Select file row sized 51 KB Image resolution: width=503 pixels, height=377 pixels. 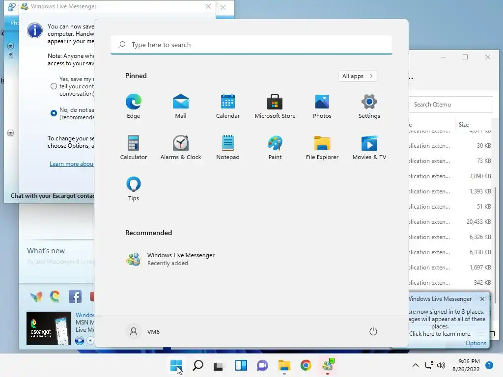(450, 207)
